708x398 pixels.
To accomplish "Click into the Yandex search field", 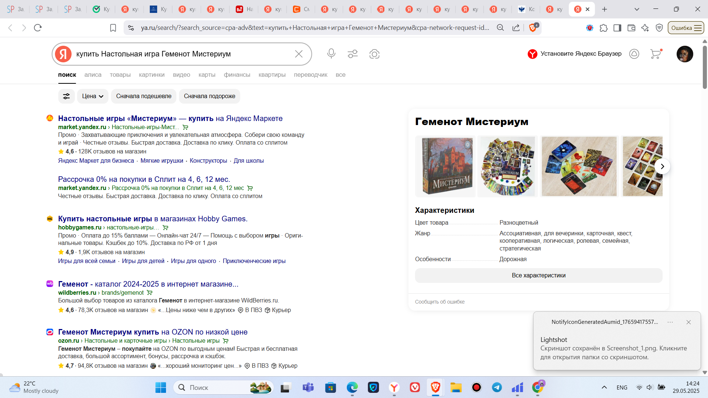I will click(x=183, y=54).
